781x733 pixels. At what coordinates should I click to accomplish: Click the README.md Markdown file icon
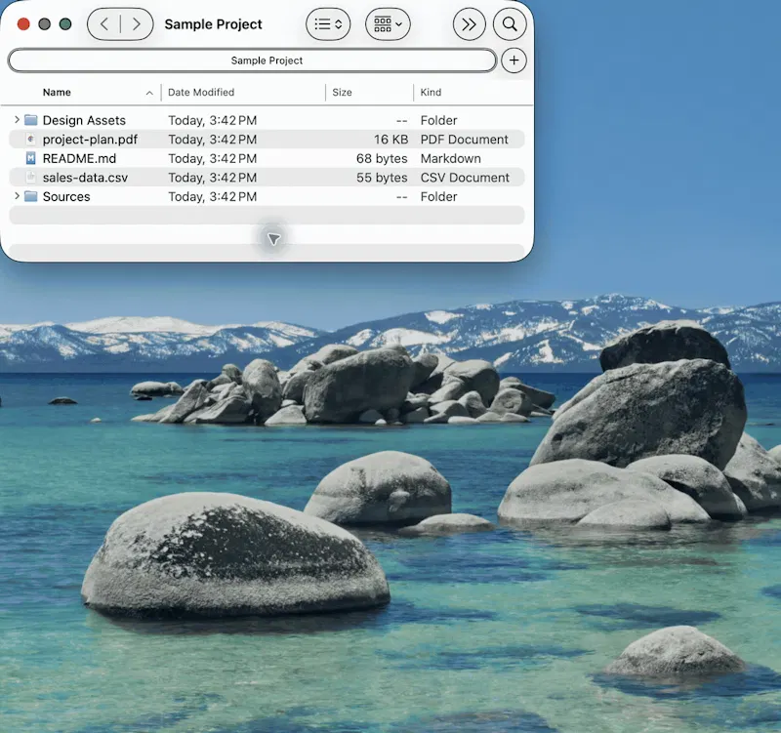31,158
